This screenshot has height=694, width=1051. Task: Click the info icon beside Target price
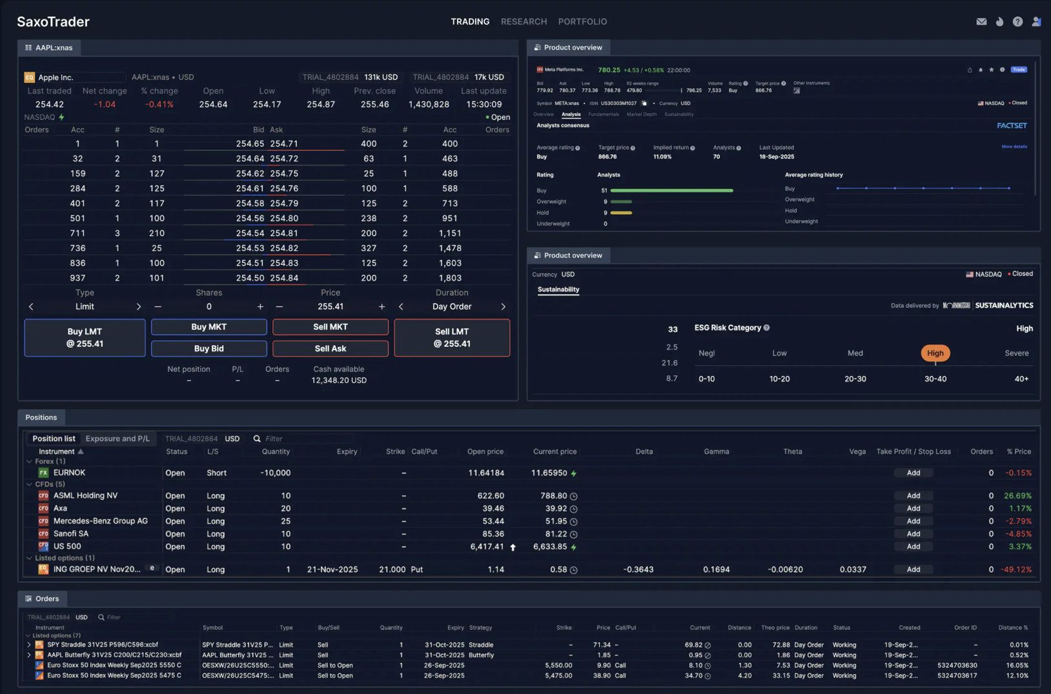tap(633, 148)
